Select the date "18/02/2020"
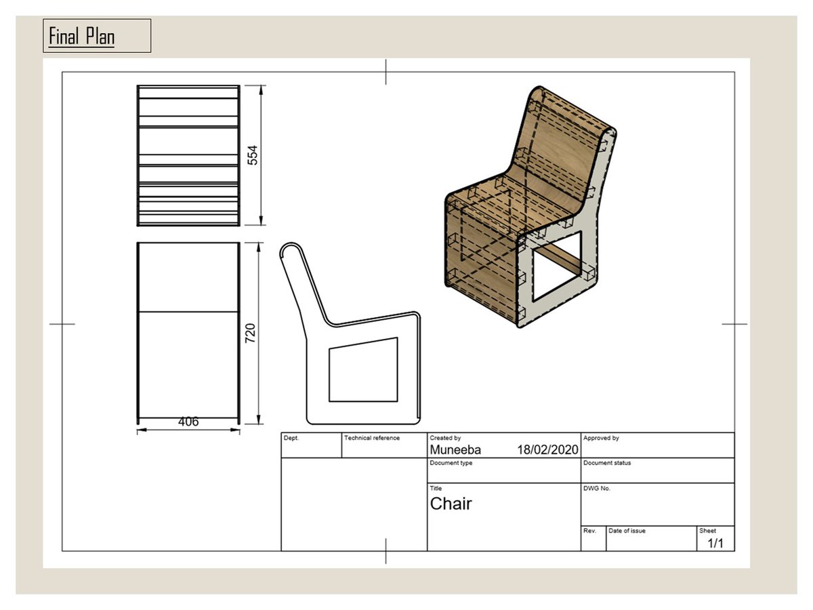 point(548,449)
